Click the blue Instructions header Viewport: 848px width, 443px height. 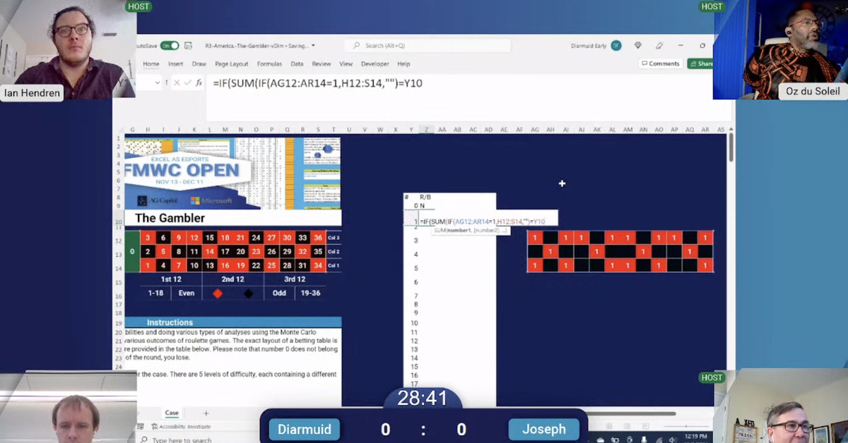coord(232,322)
